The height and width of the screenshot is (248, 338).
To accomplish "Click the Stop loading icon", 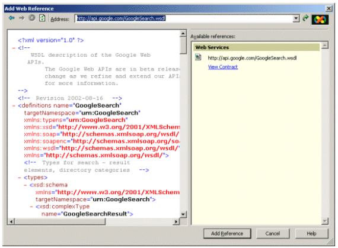I will 32,18.
